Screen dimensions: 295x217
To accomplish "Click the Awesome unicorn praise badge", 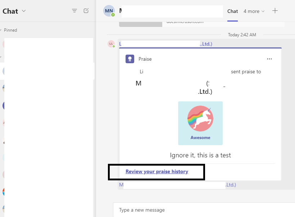I will point(200,123).
